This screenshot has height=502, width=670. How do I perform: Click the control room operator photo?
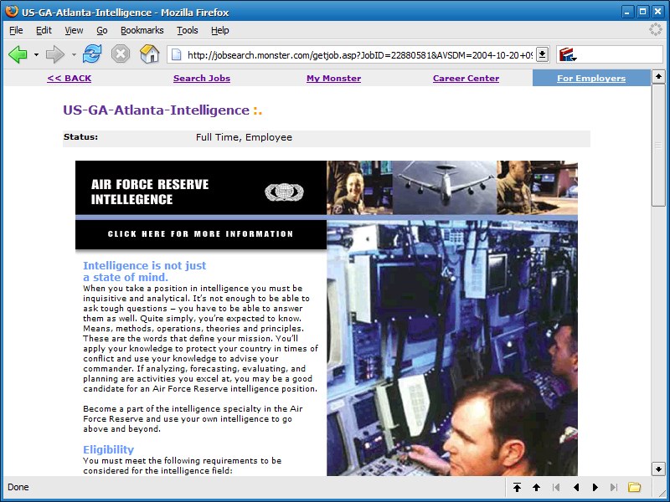452,348
